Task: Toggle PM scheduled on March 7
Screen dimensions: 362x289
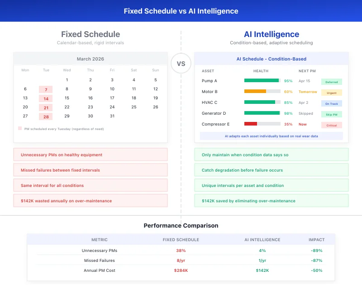Action: pos(45,89)
